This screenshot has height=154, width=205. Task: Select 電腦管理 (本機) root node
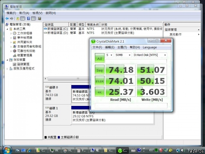(x=18, y=24)
